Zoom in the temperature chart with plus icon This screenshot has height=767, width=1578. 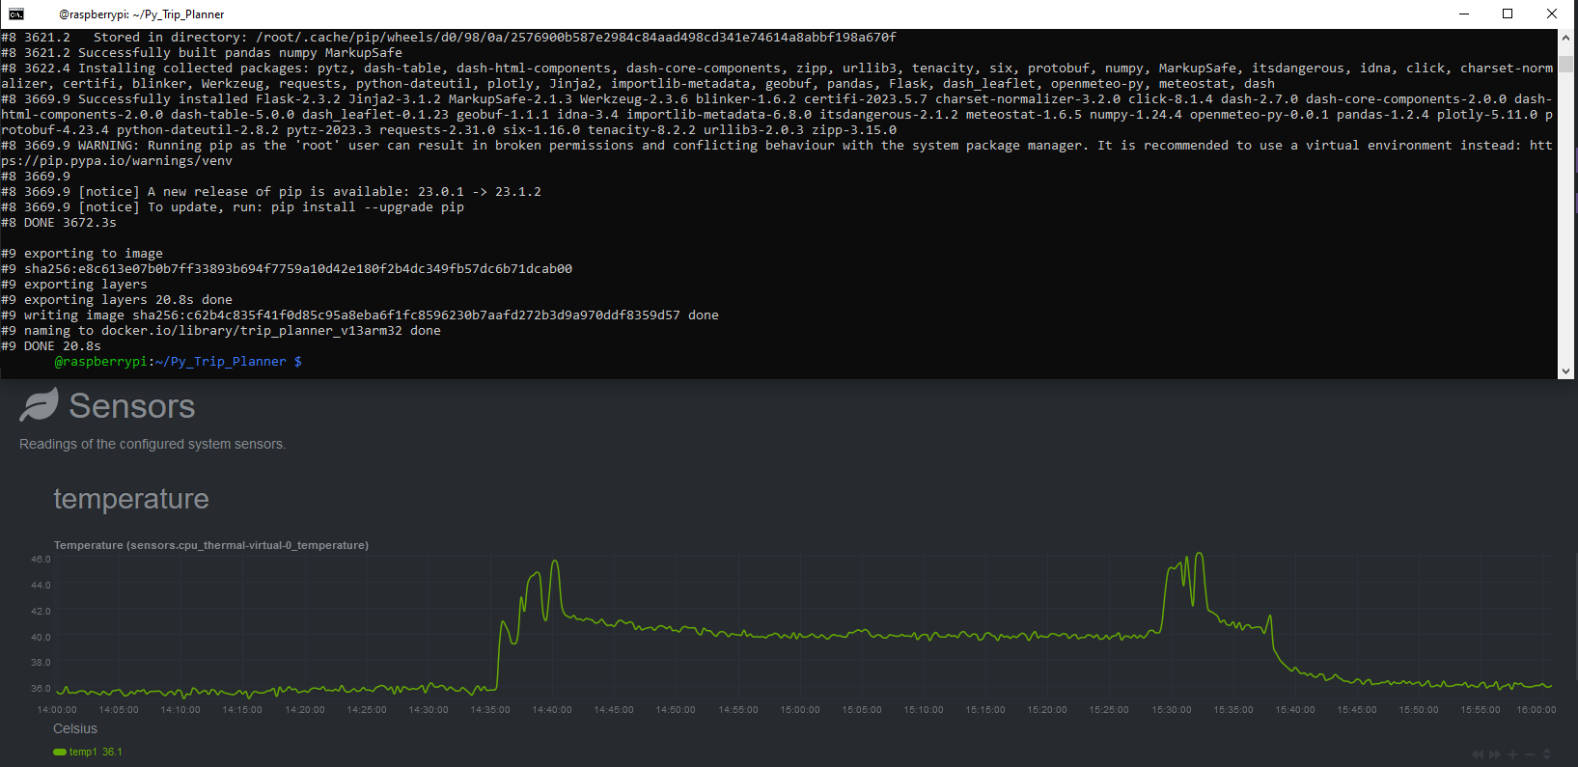tap(1512, 754)
